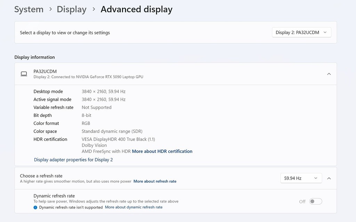This screenshot has width=356, height=222.
Task: Open the Display breadcrumb page
Action: point(72,9)
